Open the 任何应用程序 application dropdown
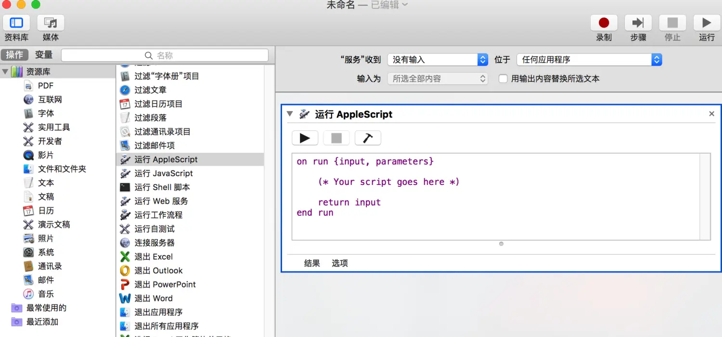 [x=589, y=60]
